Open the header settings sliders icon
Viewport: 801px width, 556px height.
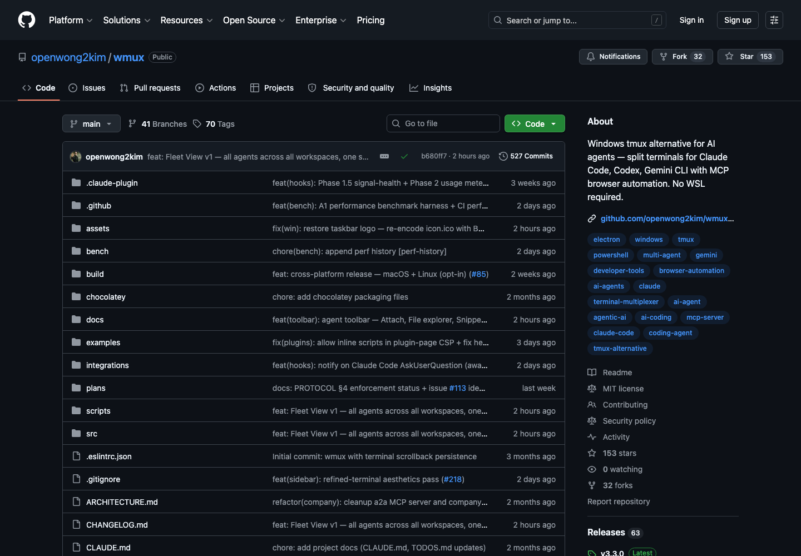tap(774, 20)
